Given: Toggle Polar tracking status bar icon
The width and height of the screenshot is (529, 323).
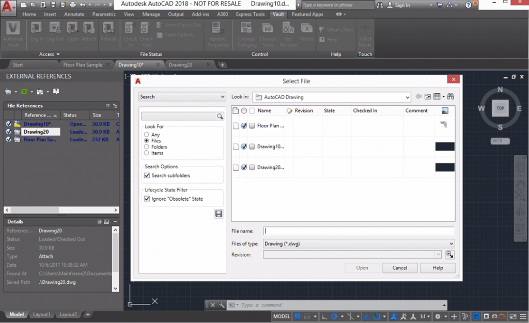Looking at the screenshot, I should 334,316.
